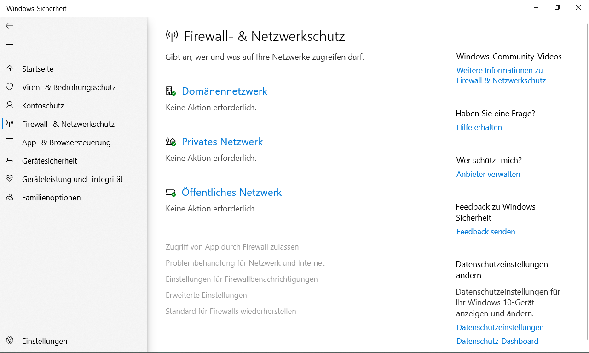Click the Viren- & Bedrohungsschutz shield icon

9,87
